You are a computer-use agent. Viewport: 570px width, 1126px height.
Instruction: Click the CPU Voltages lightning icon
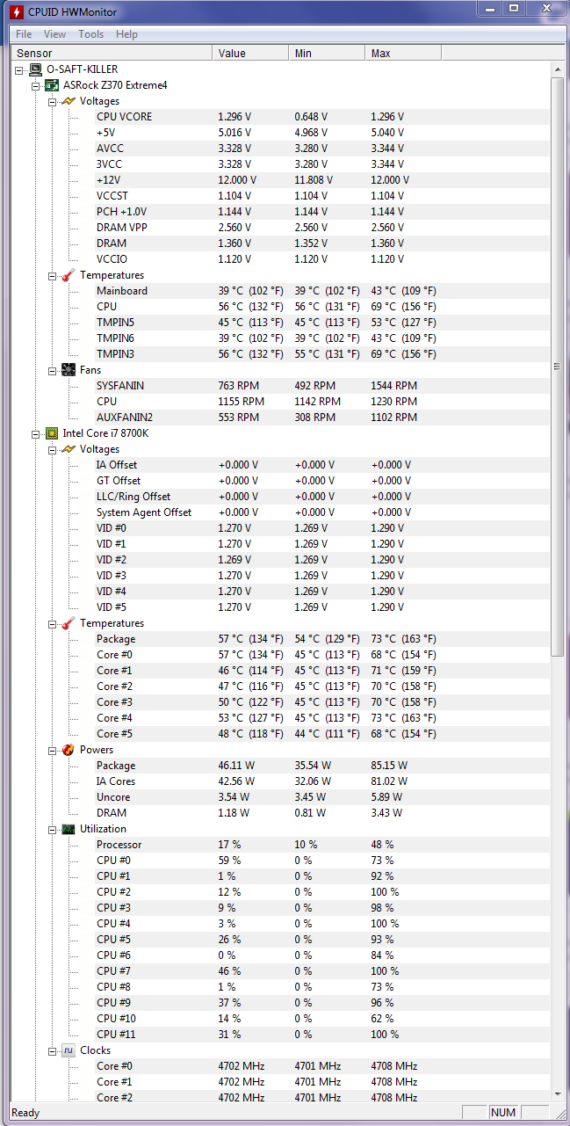[68, 449]
